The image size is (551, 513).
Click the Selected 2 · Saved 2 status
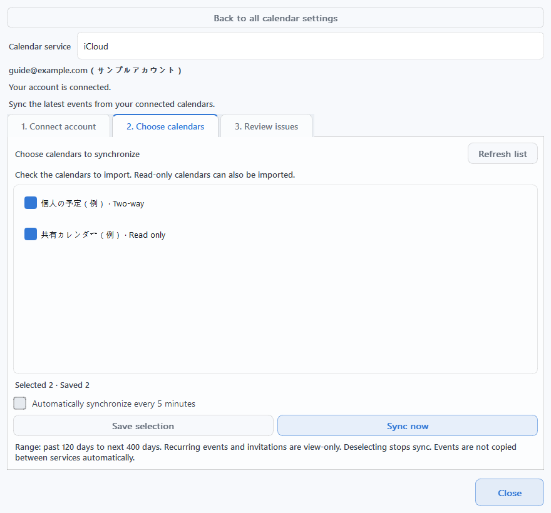(x=52, y=385)
